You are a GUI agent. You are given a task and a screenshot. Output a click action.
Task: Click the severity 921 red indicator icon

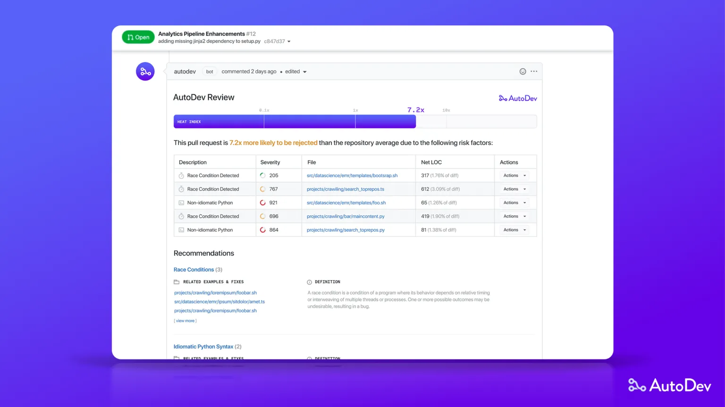pos(263,203)
